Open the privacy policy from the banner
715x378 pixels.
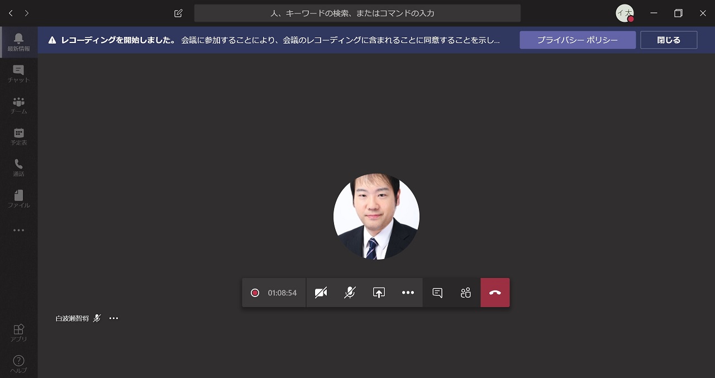(578, 40)
